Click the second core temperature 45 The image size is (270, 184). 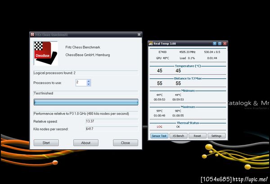tap(178, 71)
